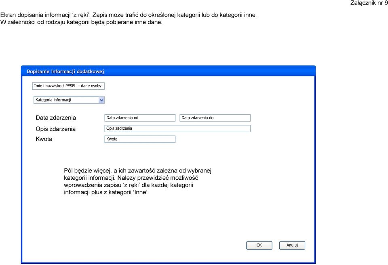
Task: Click the sentence starting "Ekran dopisania informacji"
Action: click(x=129, y=15)
